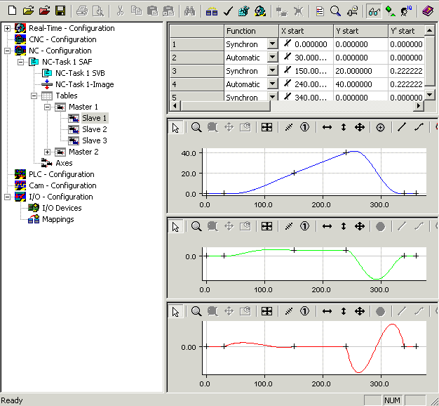The width and height of the screenshot is (439, 406).
Task: Click four-way arrow icon in acceleration graph toolbar
Action: [360, 311]
